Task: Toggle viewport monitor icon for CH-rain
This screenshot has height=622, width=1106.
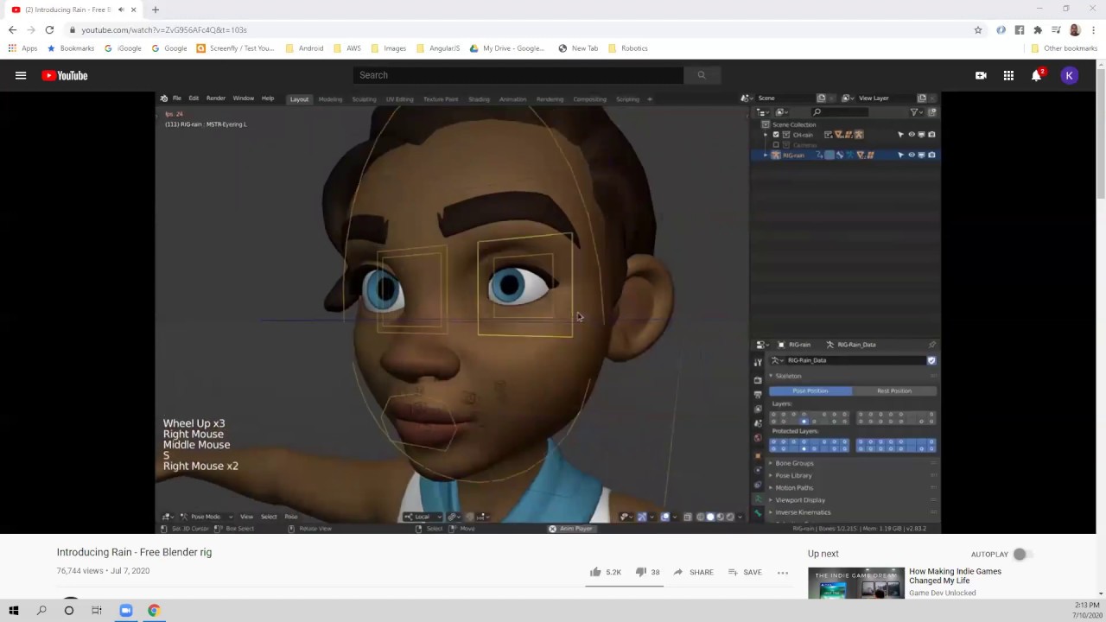Action: pos(921,135)
